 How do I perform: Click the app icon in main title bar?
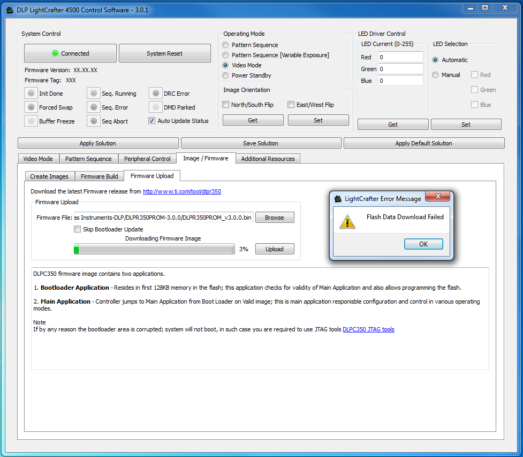[x=10, y=10]
